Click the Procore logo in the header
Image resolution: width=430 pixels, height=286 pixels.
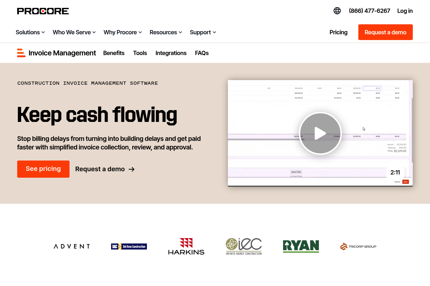[x=43, y=11]
